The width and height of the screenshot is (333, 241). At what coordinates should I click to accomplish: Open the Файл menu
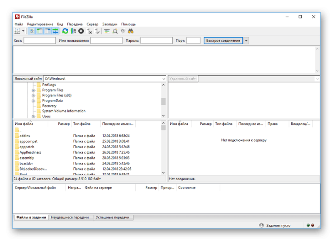coord(19,24)
